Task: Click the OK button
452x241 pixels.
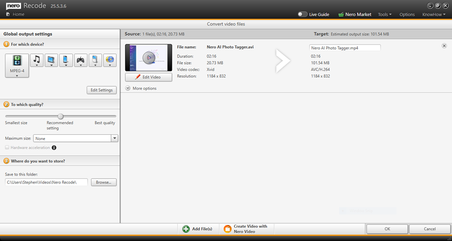Action: coord(387,229)
